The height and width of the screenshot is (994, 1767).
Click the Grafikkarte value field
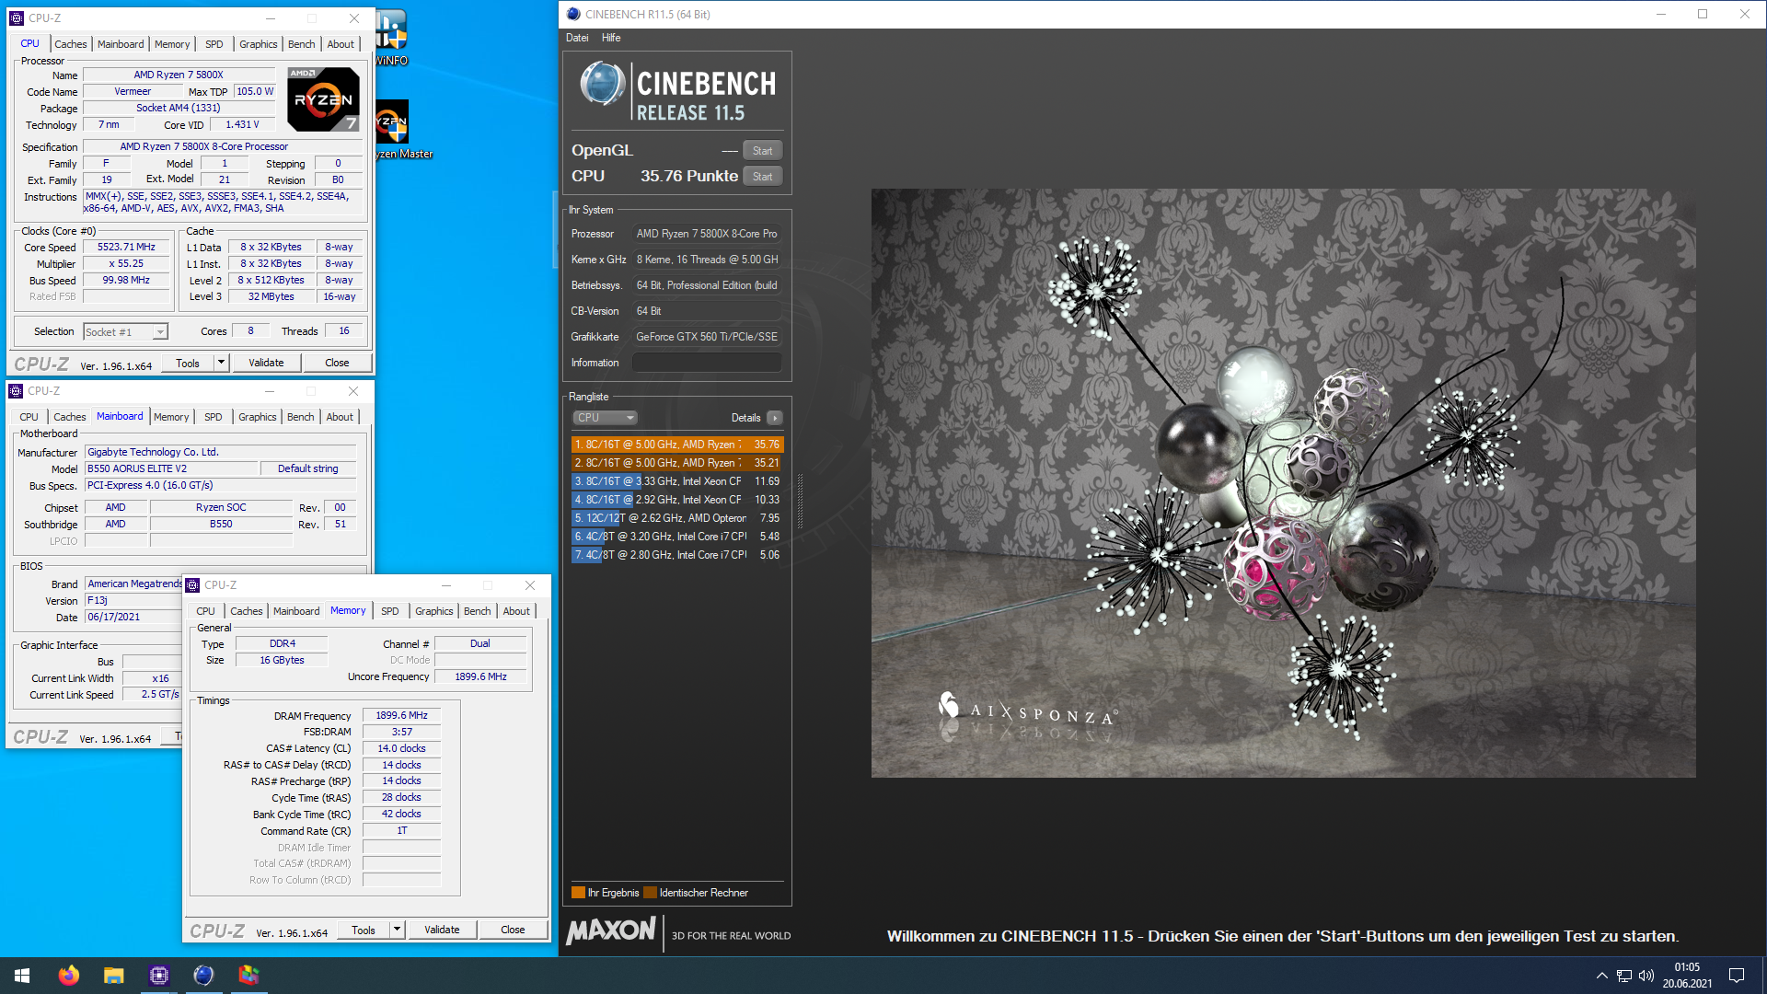[x=707, y=337]
